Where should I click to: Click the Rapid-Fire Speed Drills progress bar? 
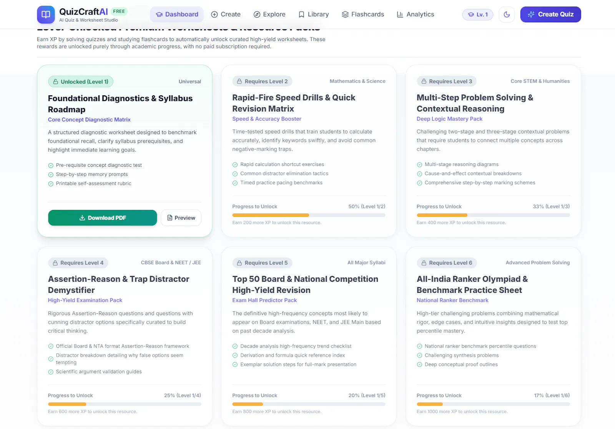point(309,215)
